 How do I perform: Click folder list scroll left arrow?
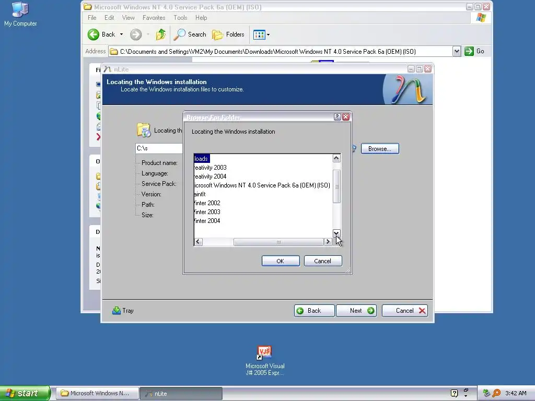[198, 242]
